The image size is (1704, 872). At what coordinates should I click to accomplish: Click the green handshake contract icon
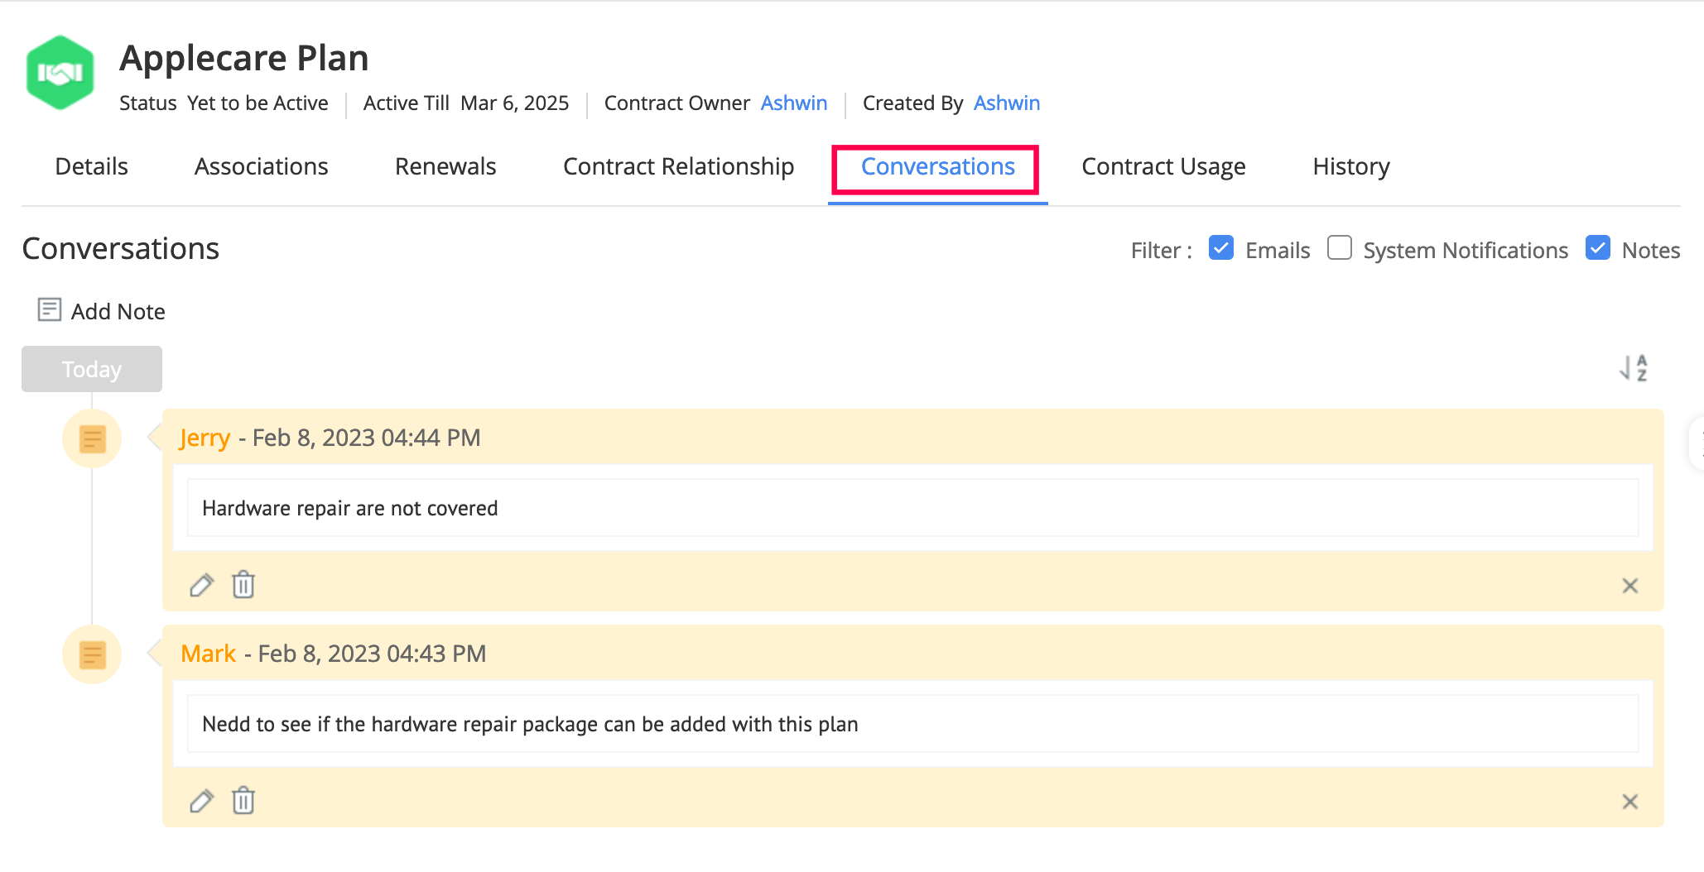(60, 73)
